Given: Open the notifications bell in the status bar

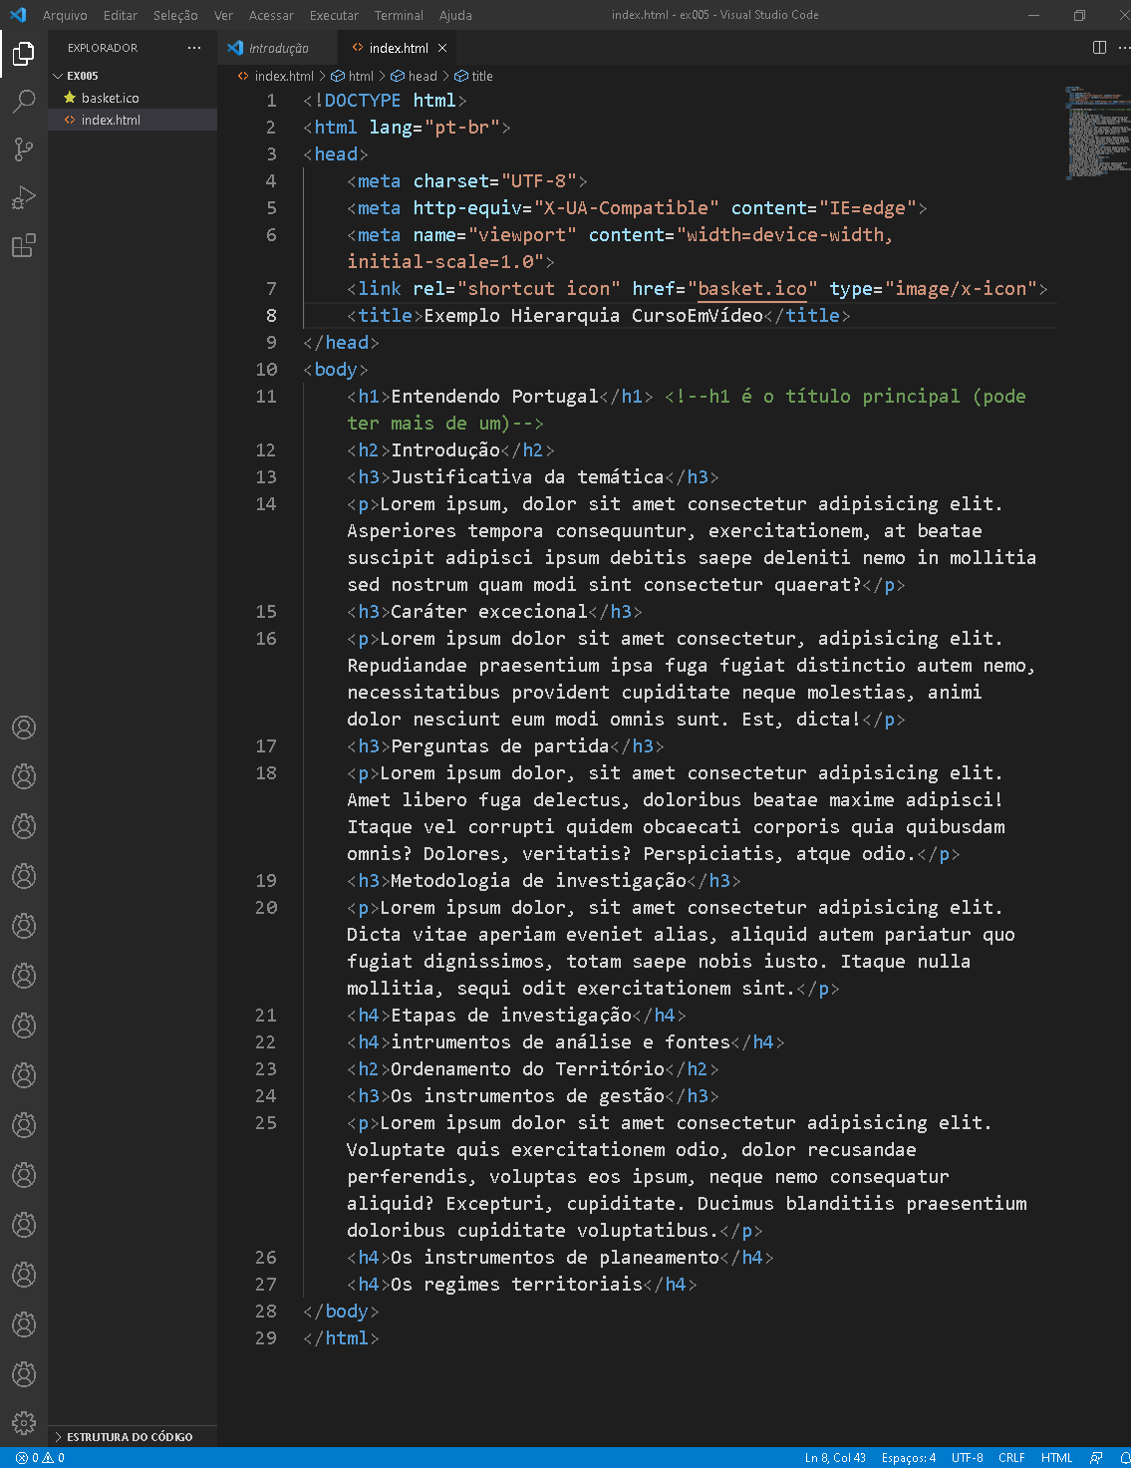Looking at the screenshot, I should [1124, 1457].
